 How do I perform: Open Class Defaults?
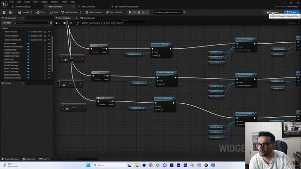(x=114, y=12)
